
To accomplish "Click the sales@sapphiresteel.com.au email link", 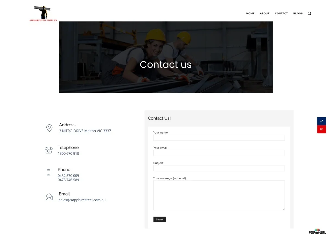I will pyautogui.click(x=82, y=200).
